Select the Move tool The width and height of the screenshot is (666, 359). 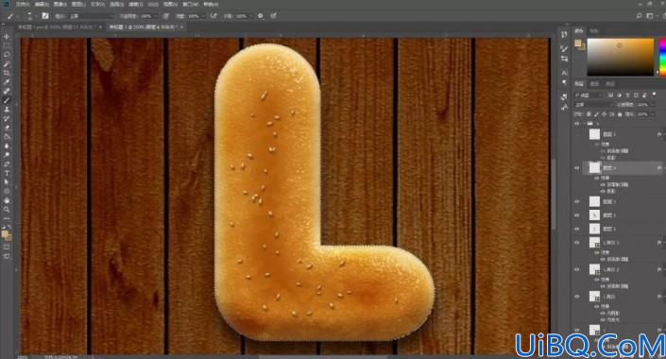7,37
